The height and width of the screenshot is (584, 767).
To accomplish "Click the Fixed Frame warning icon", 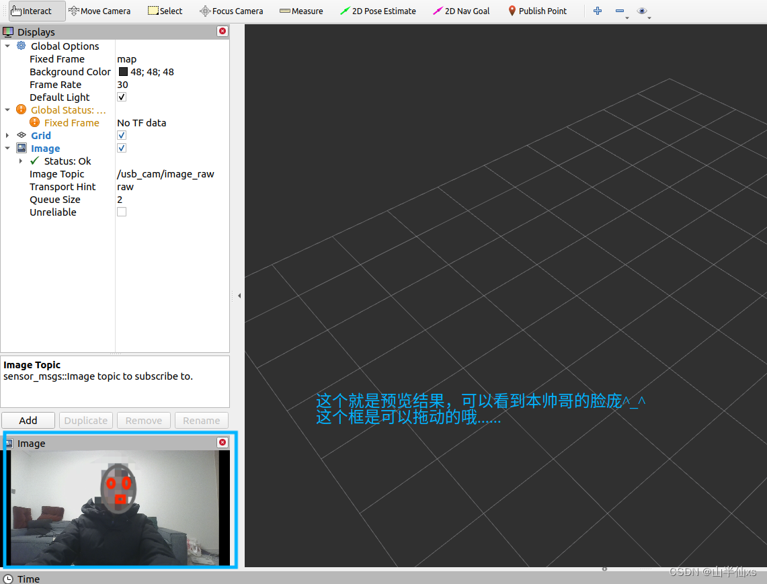I will point(35,122).
